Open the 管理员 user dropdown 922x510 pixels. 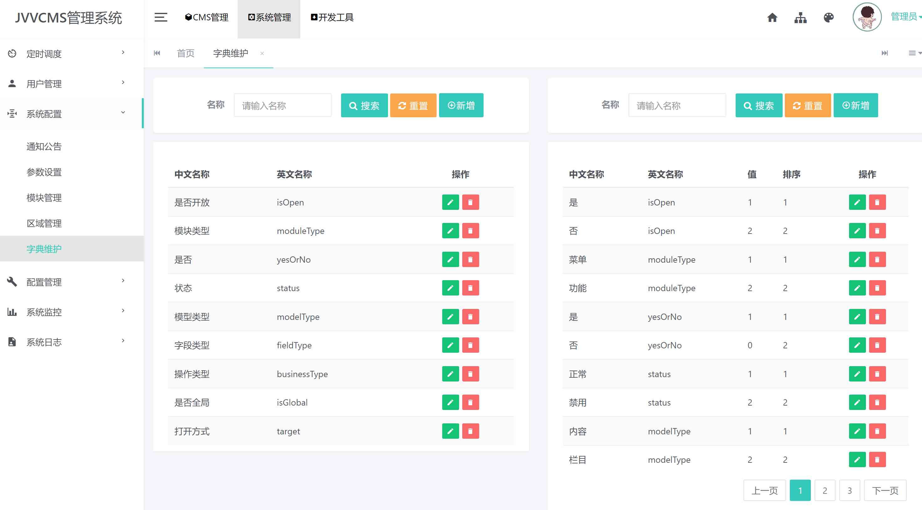[906, 17]
